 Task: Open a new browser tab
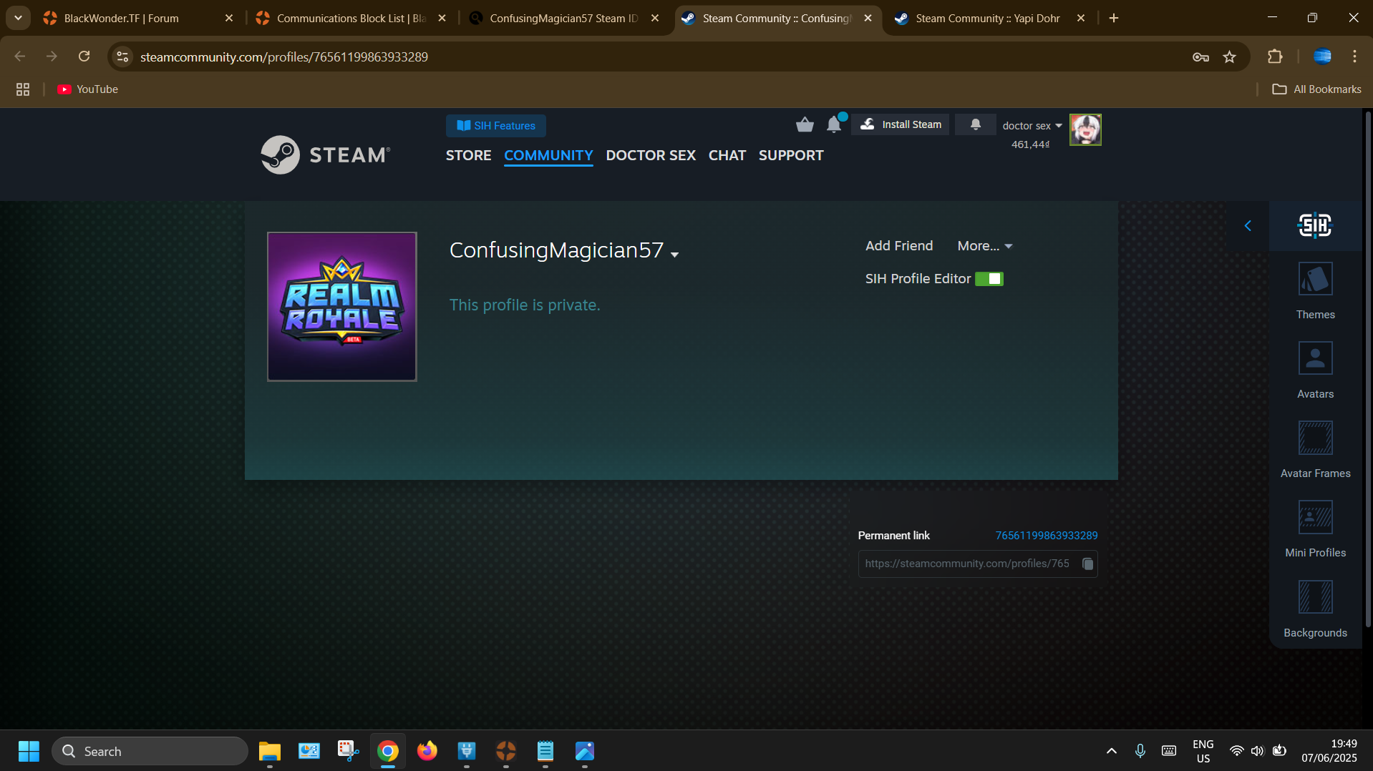point(1114,19)
